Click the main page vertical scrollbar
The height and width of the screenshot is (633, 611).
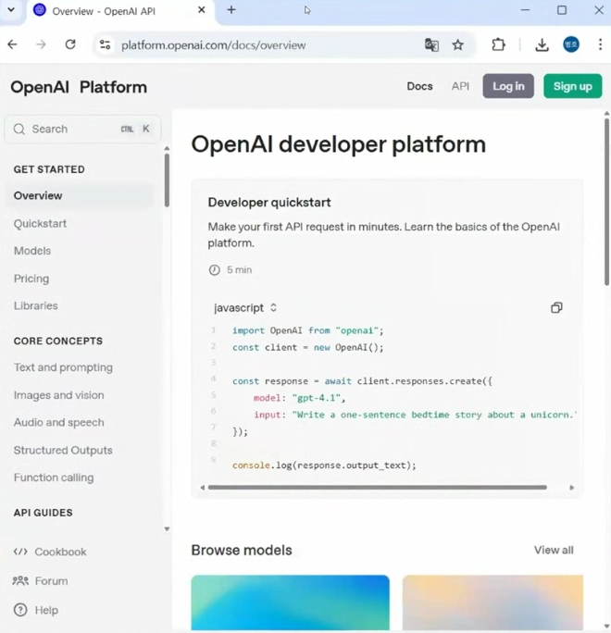pyautogui.click(x=606, y=202)
